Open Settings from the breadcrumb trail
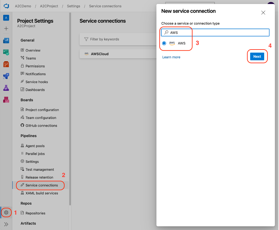 coord(73,6)
